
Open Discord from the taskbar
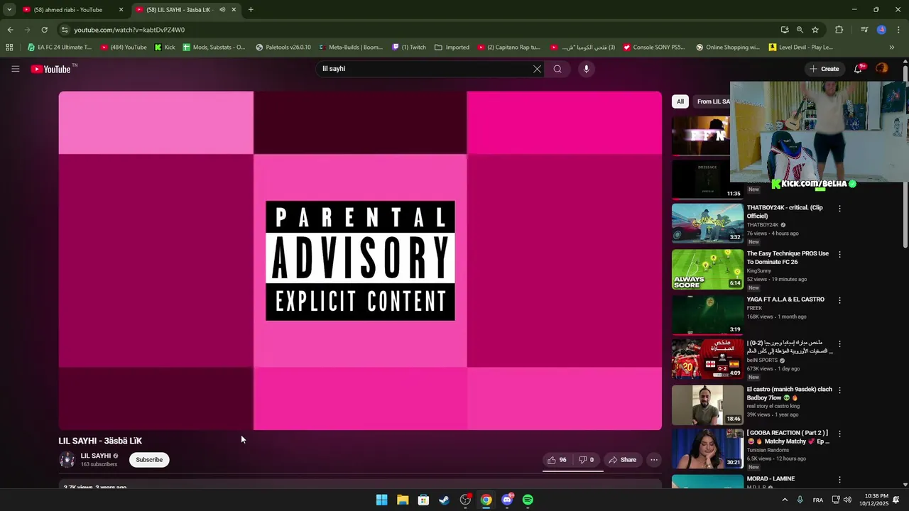point(507,500)
